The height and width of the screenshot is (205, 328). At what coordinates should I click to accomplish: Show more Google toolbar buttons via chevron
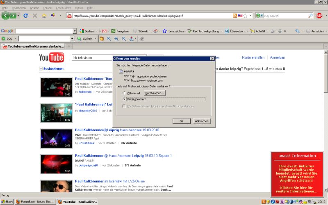point(285,31)
